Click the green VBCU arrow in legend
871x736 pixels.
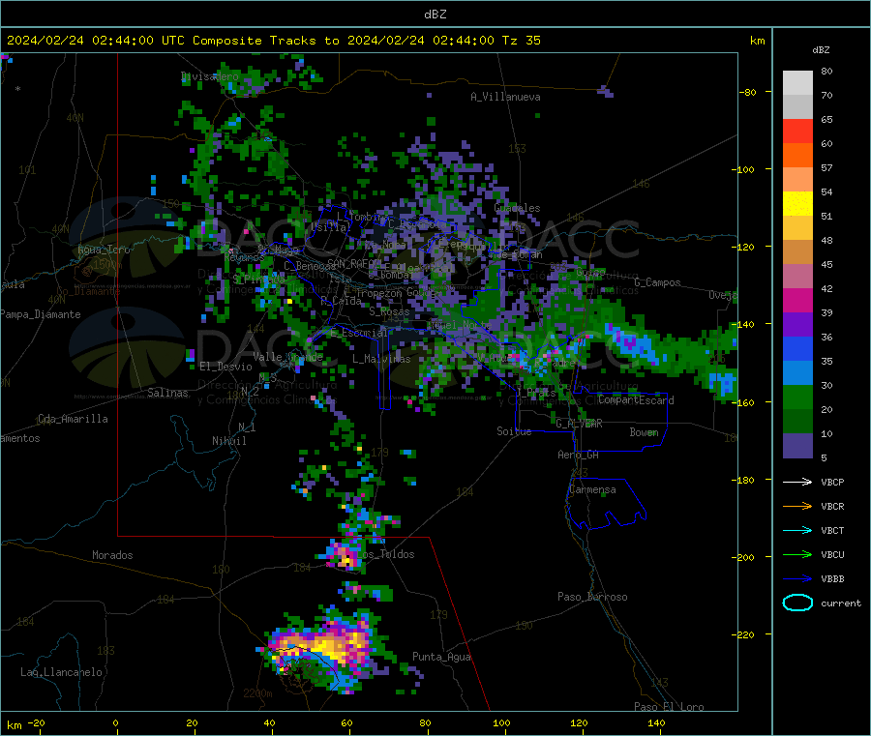point(797,554)
